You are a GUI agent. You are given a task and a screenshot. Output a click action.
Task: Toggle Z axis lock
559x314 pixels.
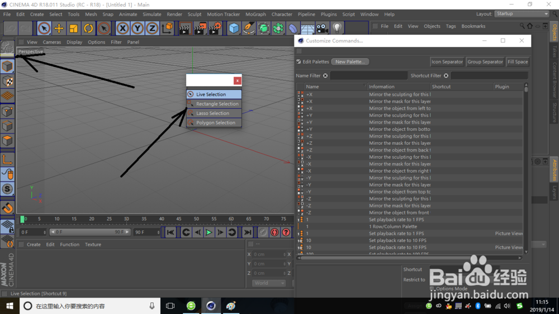coord(152,28)
